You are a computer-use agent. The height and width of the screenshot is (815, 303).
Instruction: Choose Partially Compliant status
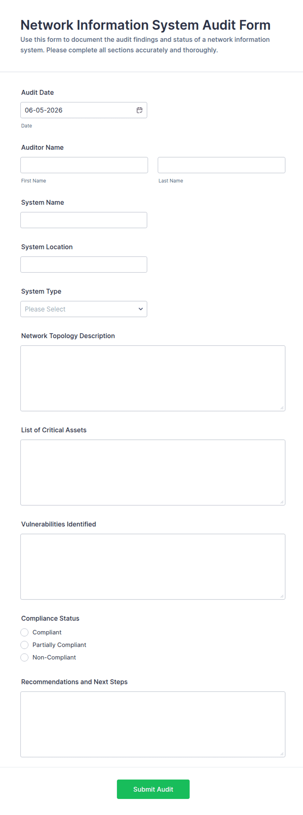[x=24, y=645]
